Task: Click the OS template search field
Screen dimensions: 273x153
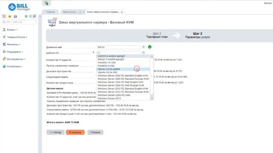Action: (119, 53)
